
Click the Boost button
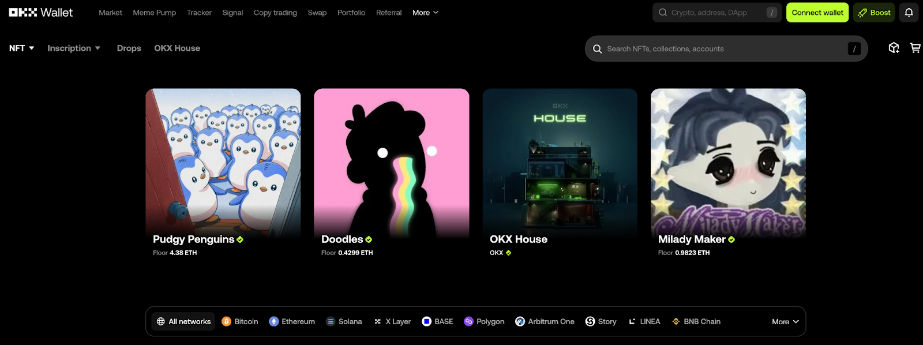click(874, 13)
